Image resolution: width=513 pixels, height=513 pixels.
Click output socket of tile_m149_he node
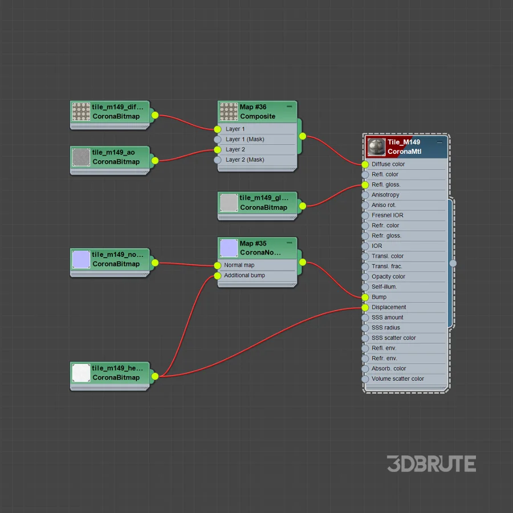155,376
